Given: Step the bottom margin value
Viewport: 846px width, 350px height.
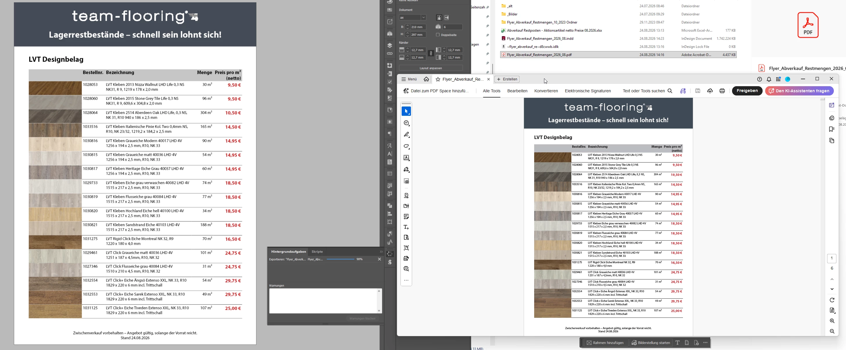Looking at the screenshot, I should [x=407, y=57].
